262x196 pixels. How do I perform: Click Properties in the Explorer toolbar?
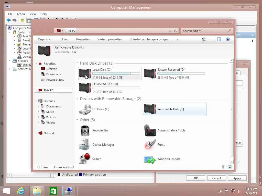pyautogui.click(x=83, y=39)
